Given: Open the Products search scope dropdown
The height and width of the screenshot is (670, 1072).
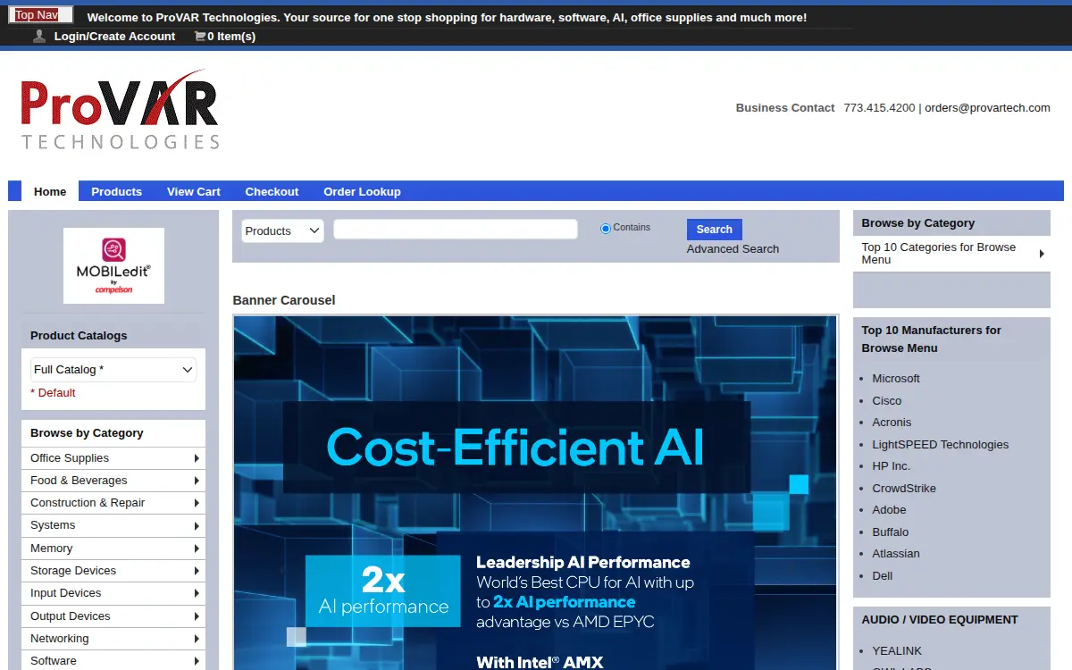Looking at the screenshot, I should (282, 230).
